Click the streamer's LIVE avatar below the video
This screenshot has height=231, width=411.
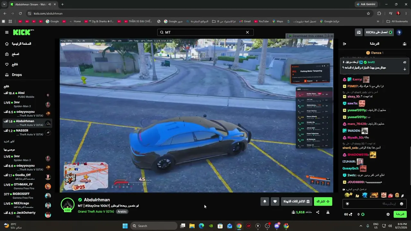(67, 205)
